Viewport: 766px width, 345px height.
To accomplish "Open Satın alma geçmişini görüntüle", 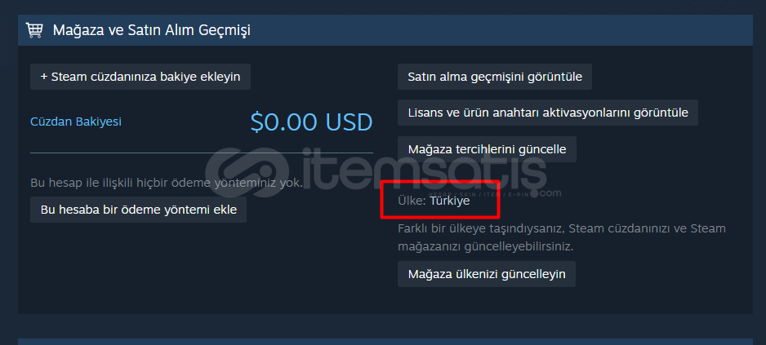I will pos(494,77).
